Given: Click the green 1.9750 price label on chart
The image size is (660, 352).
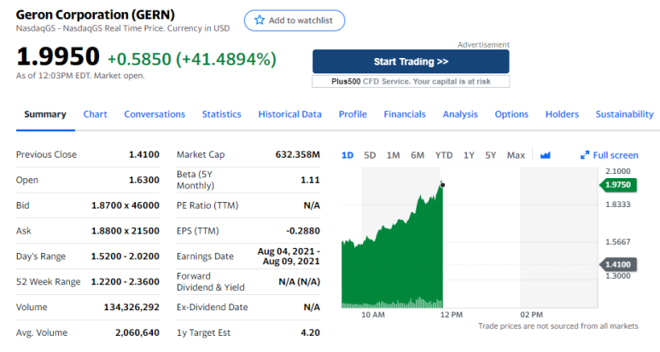Looking at the screenshot, I should tap(618, 185).
